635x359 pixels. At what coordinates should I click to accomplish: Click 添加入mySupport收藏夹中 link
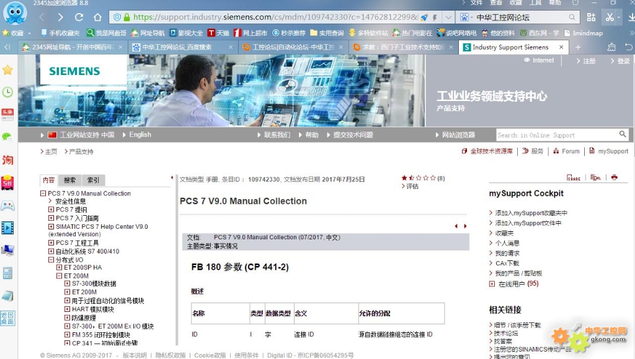pyautogui.click(x=531, y=213)
